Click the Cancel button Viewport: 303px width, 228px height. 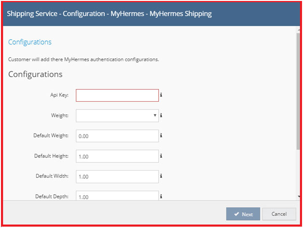(x=279, y=214)
